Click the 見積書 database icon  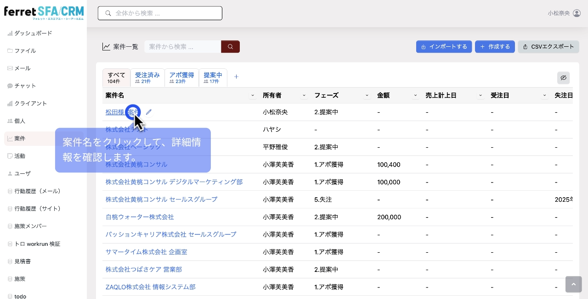(x=10, y=261)
